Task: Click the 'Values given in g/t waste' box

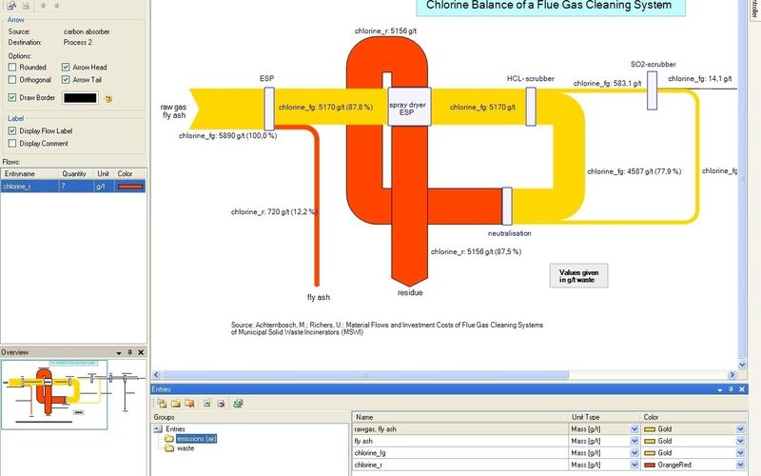Action: 578,276
